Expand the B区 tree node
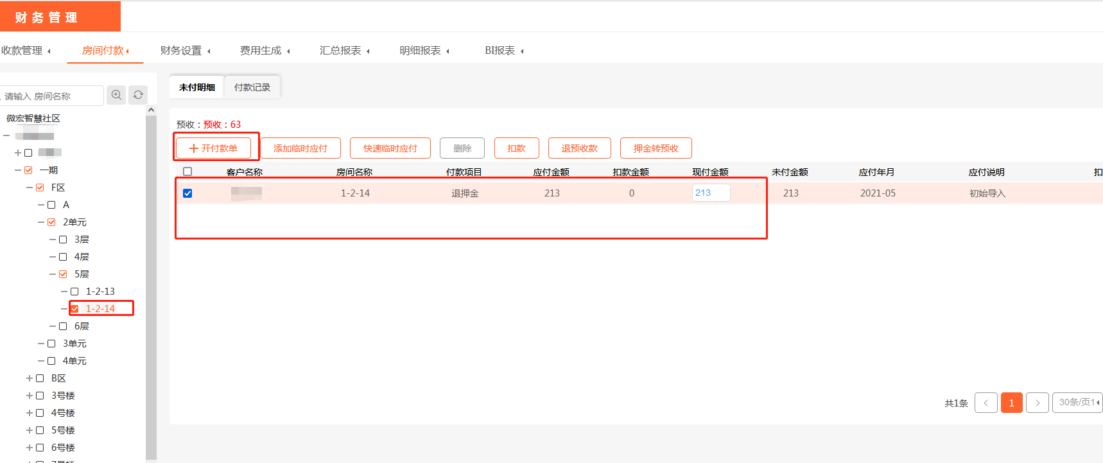This screenshot has height=463, width=1103. coord(30,378)
